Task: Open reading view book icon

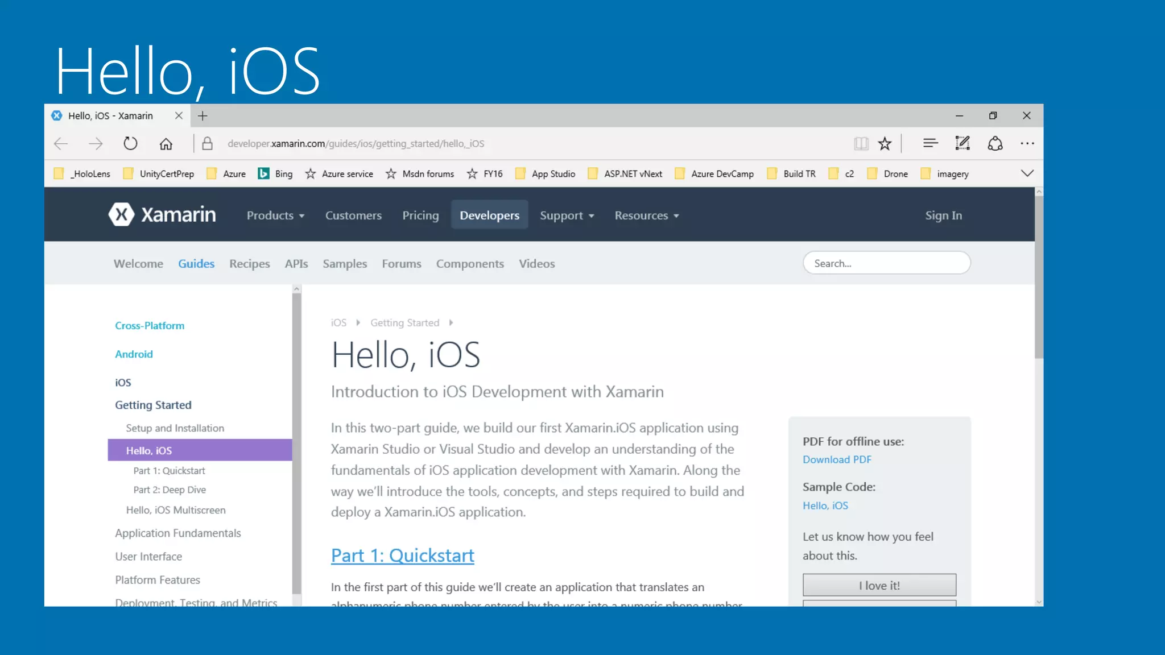Action: coord(861,143)
